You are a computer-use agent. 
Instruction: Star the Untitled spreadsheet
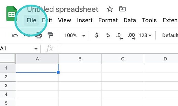click(x=110, y=9)
